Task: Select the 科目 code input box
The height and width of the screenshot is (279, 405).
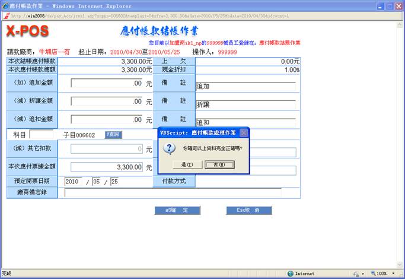Action: [41, 135]
